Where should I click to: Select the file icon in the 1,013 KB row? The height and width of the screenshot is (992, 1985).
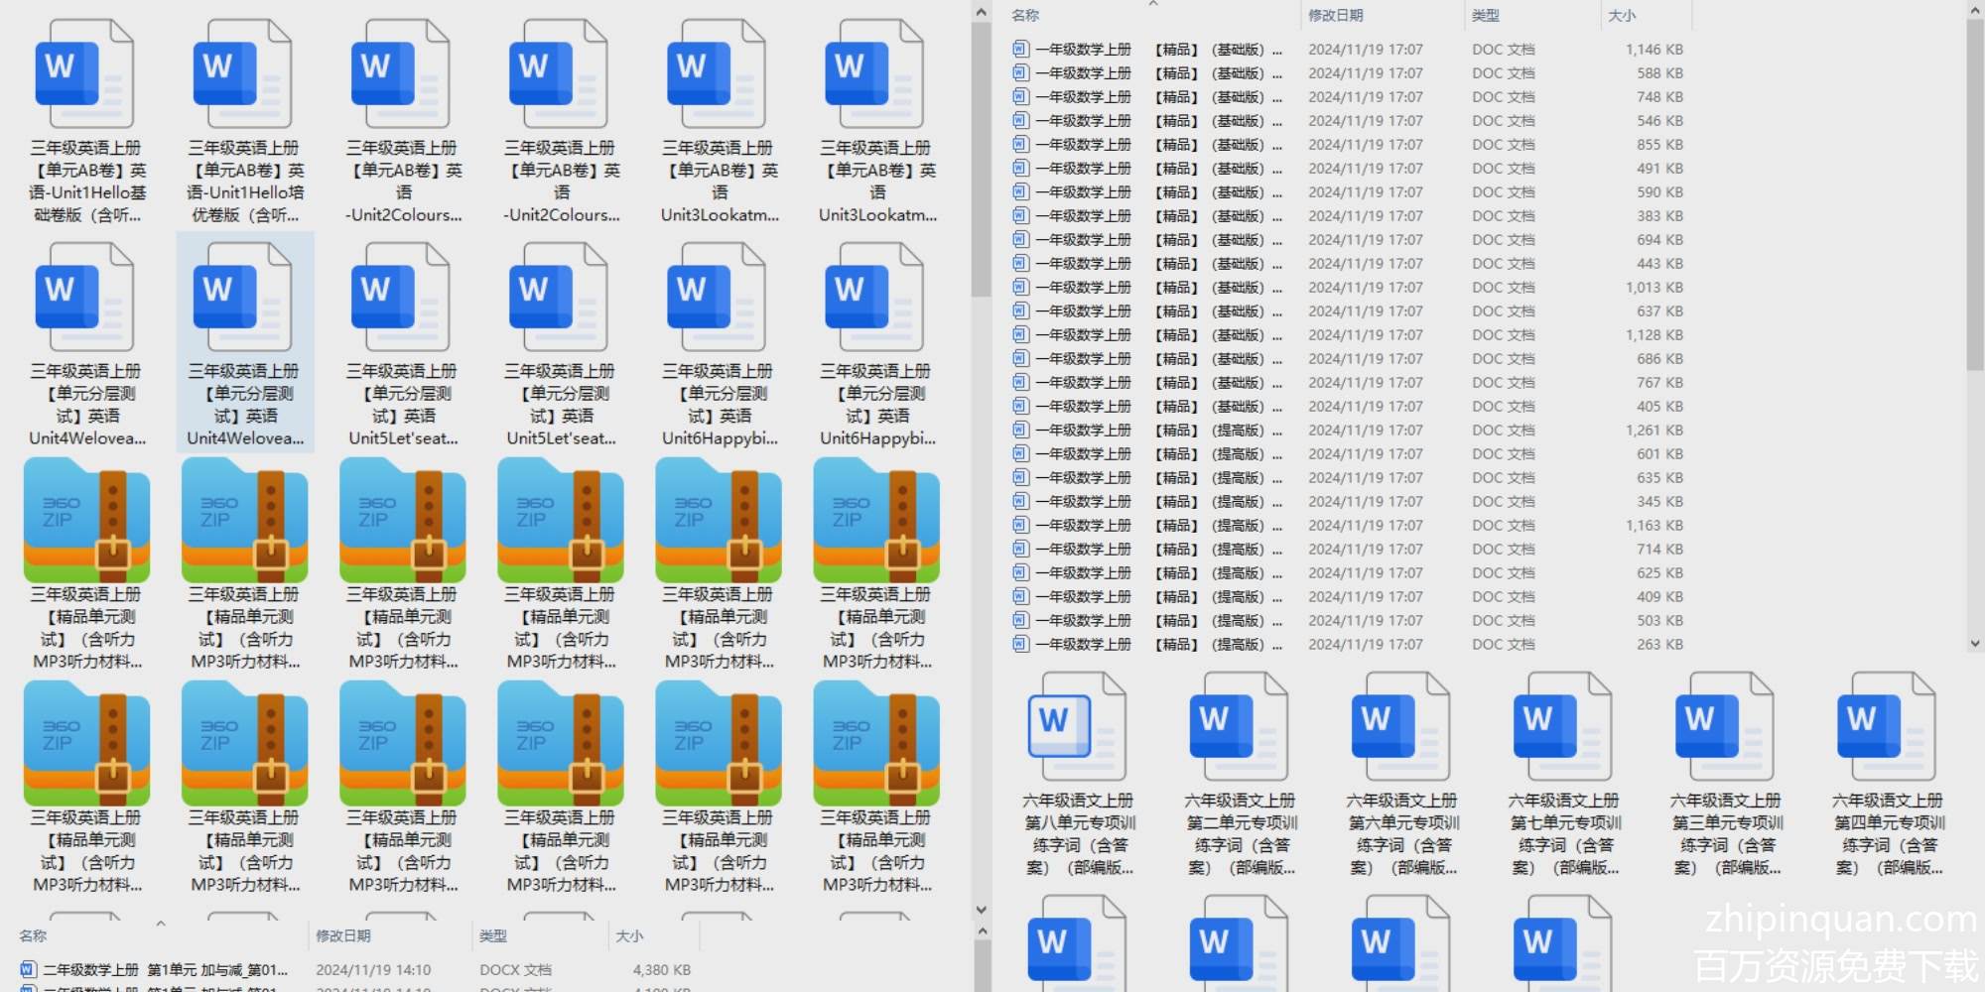pyautogui.click(x=1020, y=287)
